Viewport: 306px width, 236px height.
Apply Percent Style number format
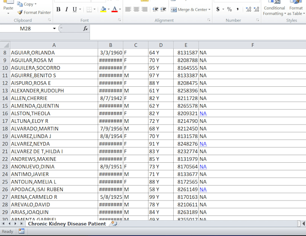(229, 9)
